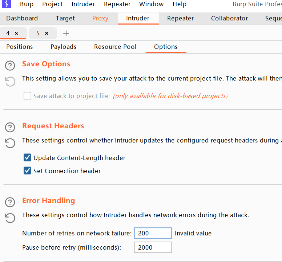Click the Save Options heading
This screenshot has width=282, height=262.
click(x=46, y=64)
